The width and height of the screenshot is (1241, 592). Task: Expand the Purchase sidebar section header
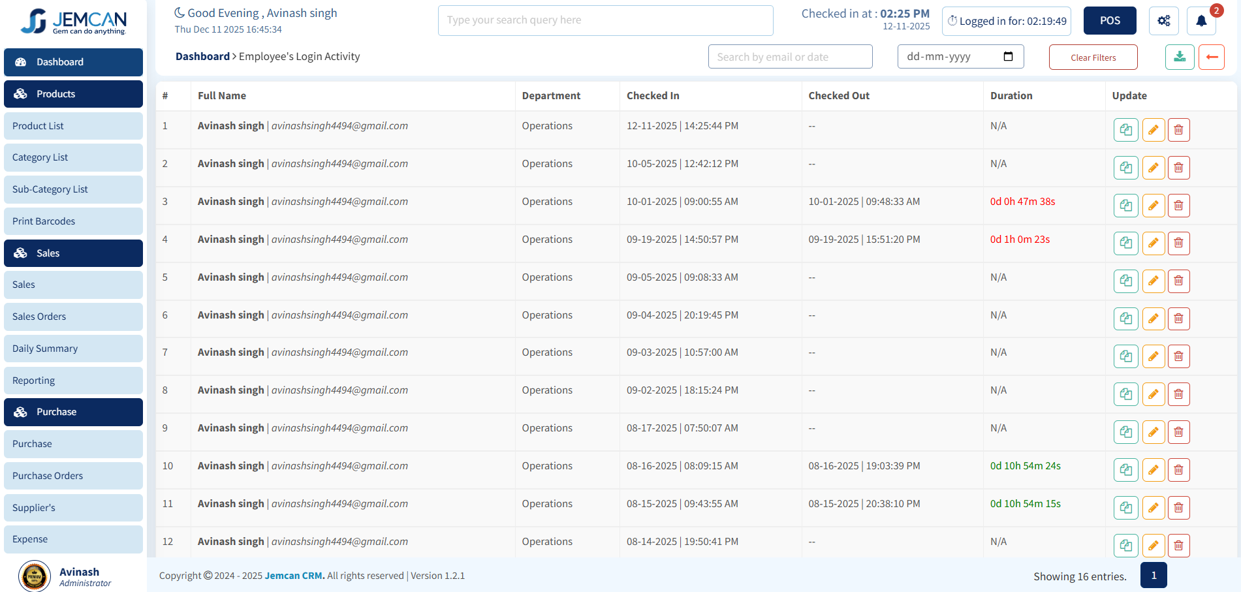73,412
